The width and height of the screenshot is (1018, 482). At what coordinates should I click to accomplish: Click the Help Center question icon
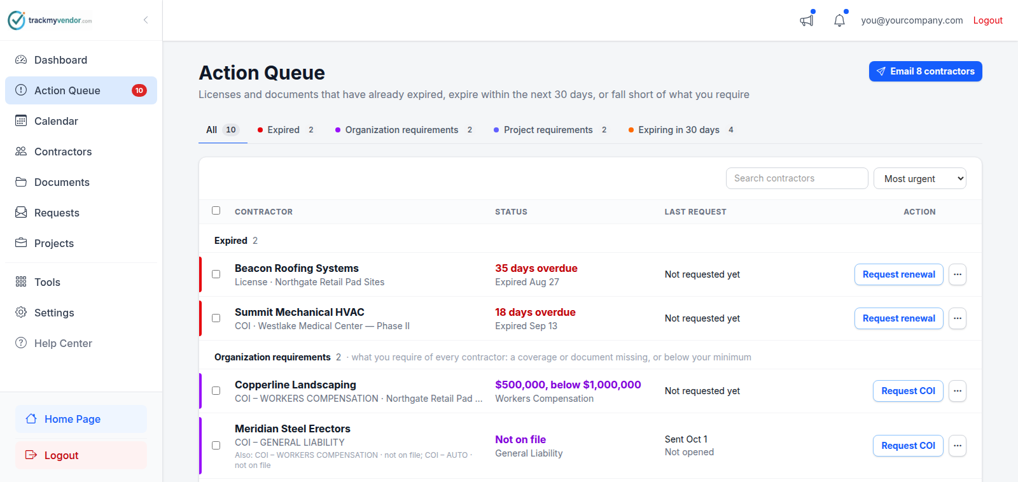pyautogui.click(x=21, y=343)
